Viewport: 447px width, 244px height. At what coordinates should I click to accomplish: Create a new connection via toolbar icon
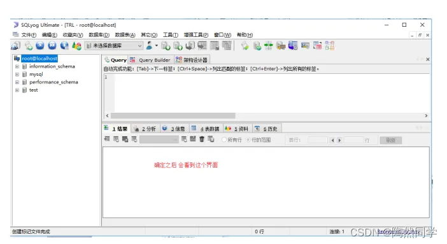point(16,46)
